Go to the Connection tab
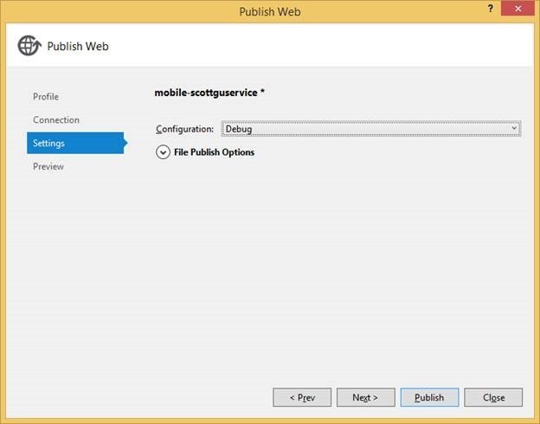 click(56, 120)
